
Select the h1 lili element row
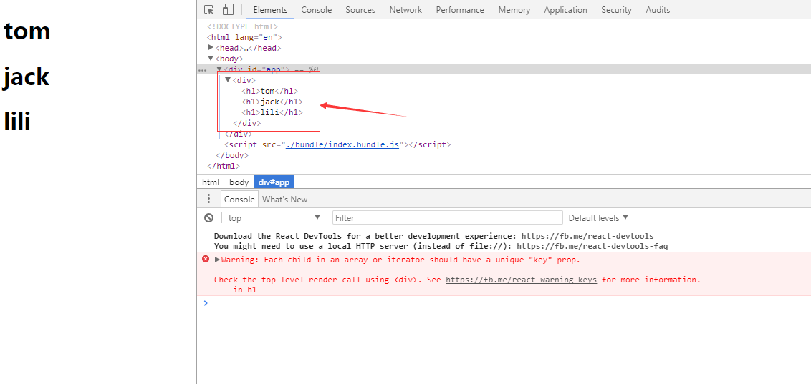[x=272, y=112]
